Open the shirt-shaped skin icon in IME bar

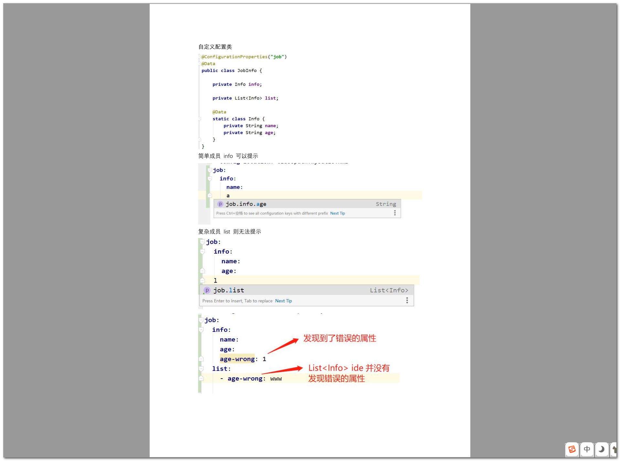coord(614,449)
